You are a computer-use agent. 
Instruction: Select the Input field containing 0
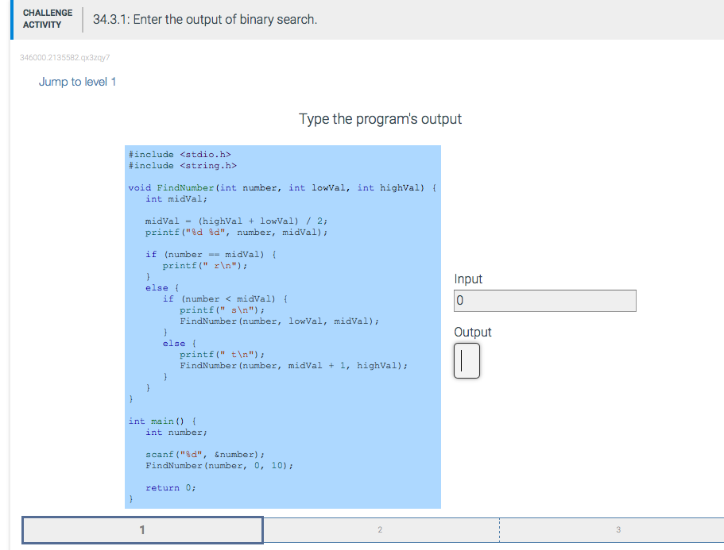click(544, 300)
